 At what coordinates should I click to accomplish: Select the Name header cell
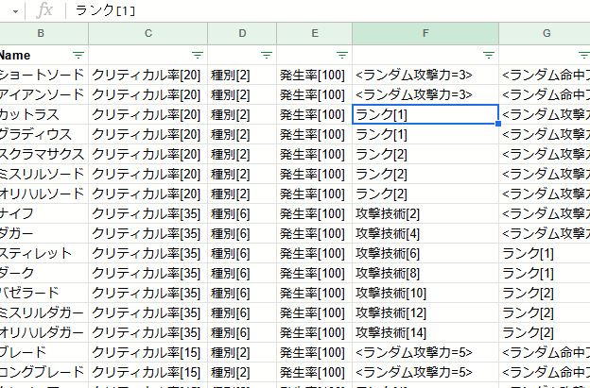[x=44, y=55]
